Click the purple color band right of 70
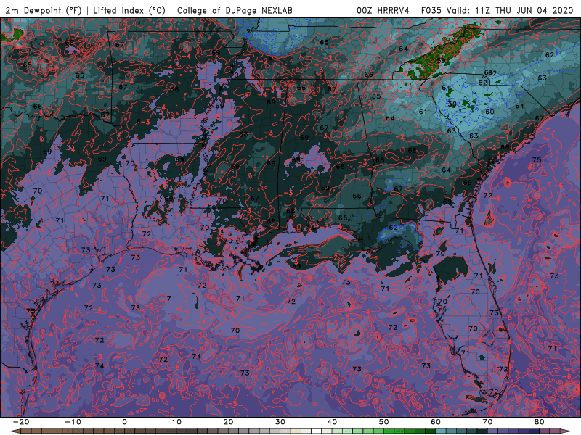Image resolution: width=581 pixels, height=435 pixels. point(493,431)
